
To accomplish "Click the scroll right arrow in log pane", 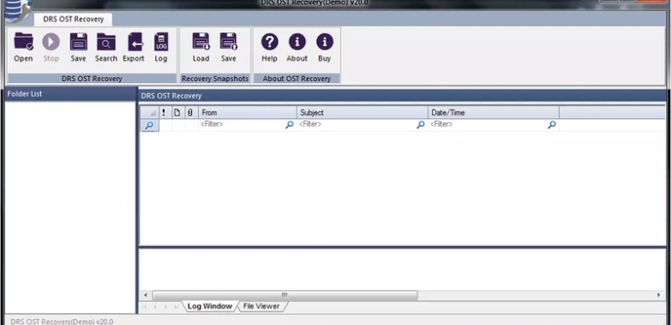I will [659, 295].
